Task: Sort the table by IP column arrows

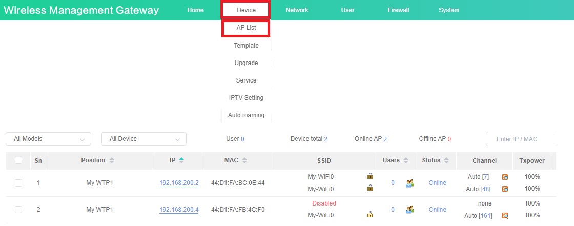Action: pos(181,160)
